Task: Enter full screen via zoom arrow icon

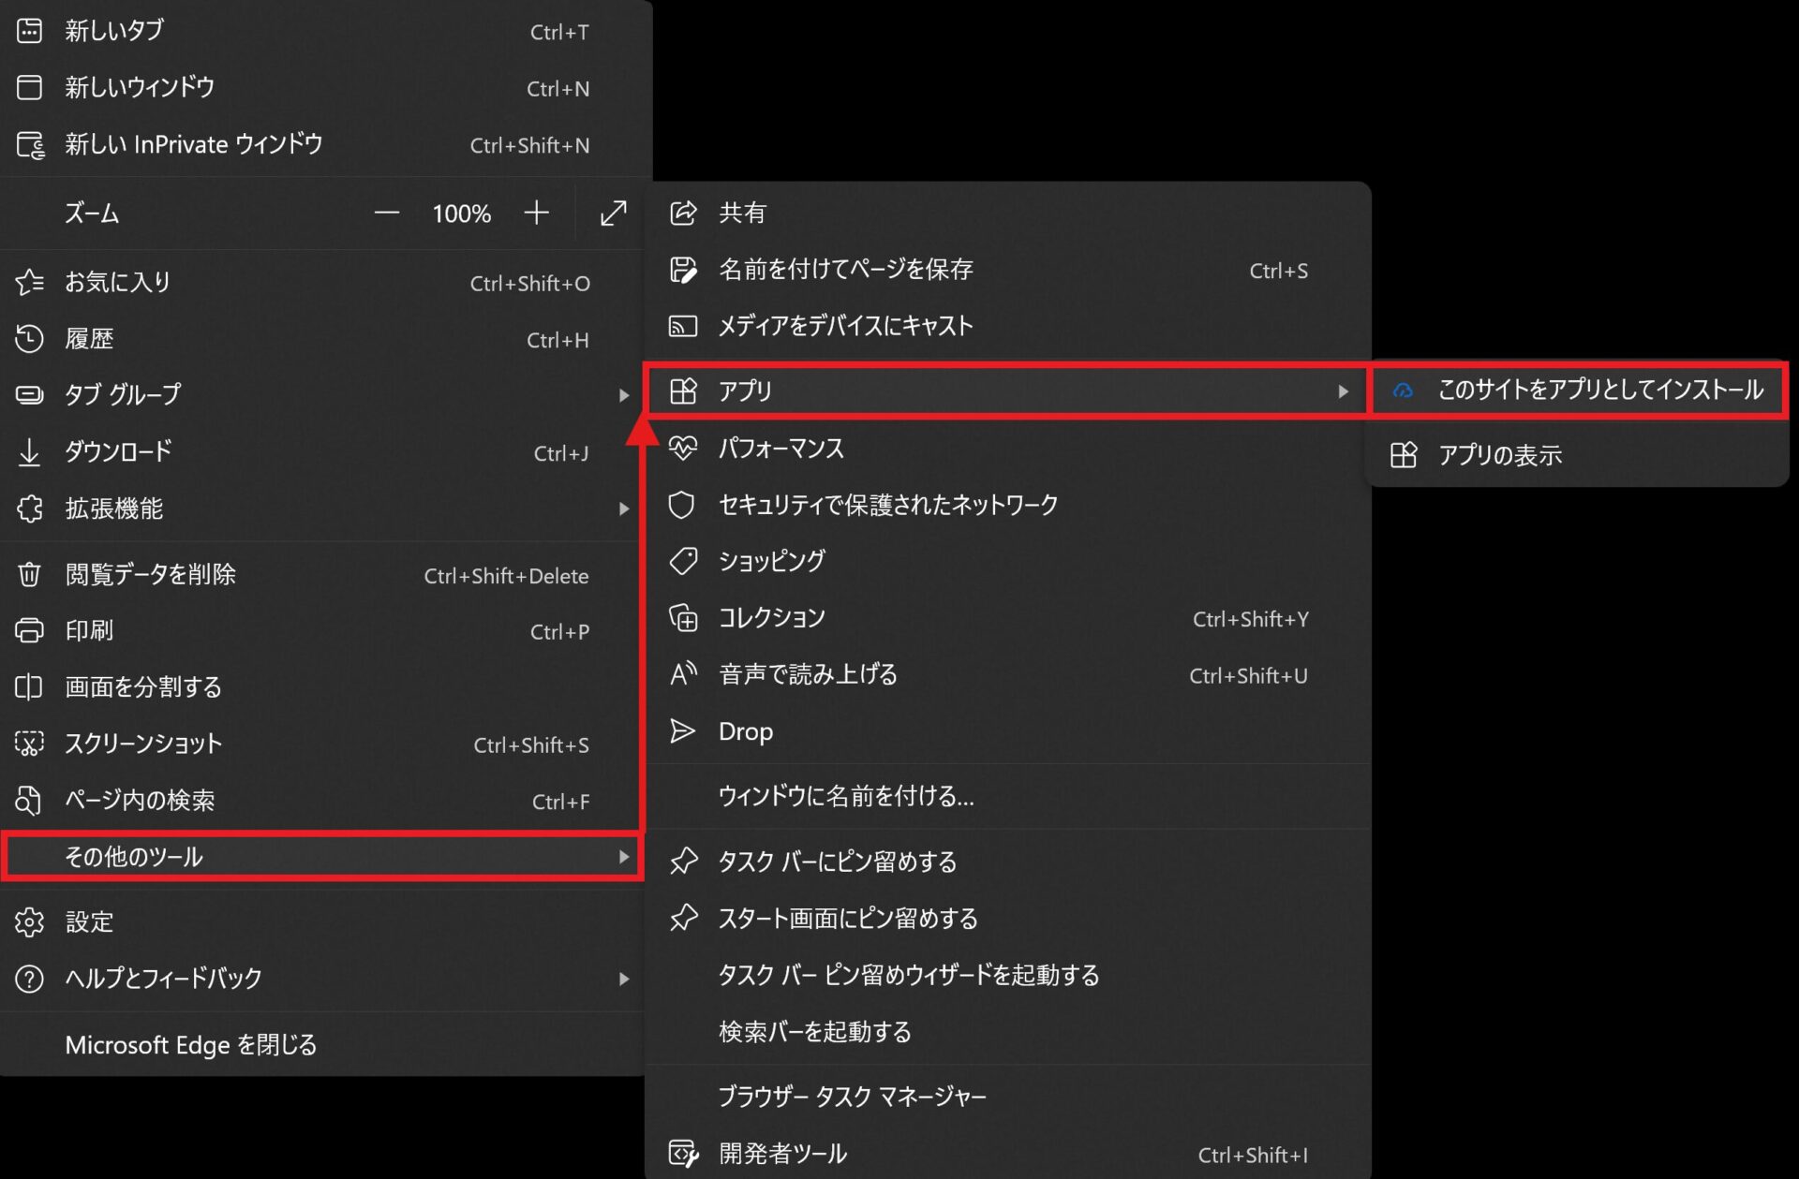Action: 613,214
